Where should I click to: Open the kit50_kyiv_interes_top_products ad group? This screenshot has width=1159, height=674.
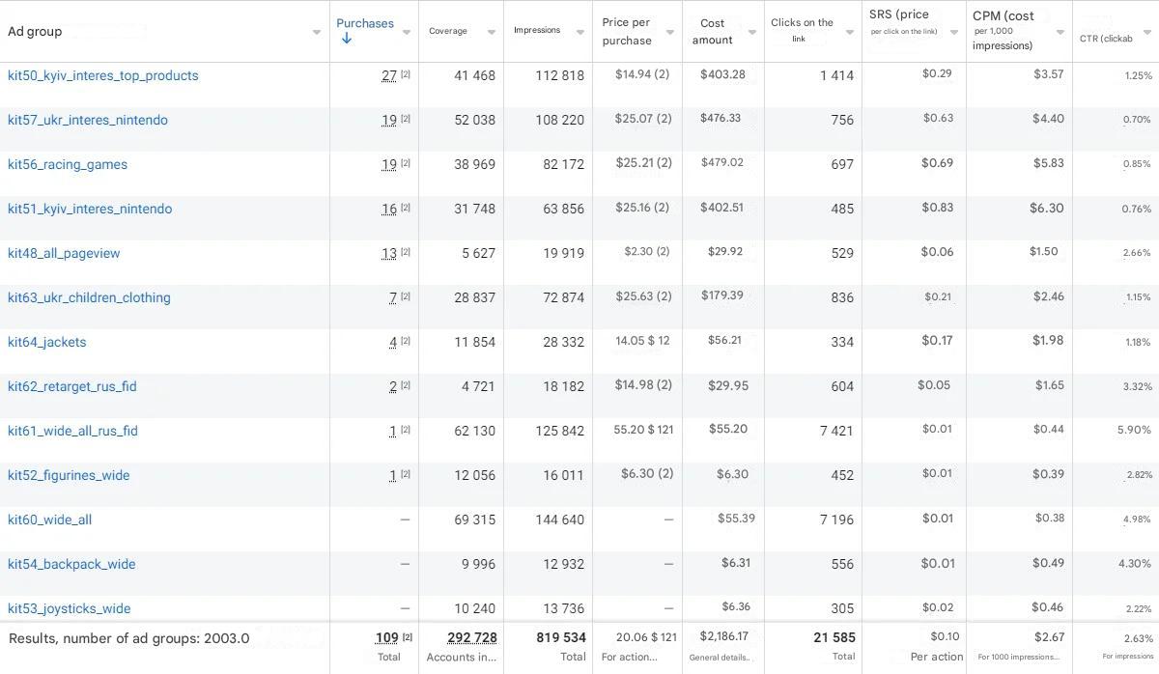[x=103, y=75]
